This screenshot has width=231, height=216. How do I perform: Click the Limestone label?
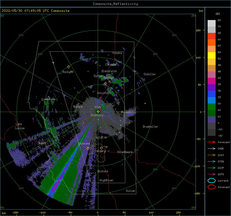[x=49, y=99]
